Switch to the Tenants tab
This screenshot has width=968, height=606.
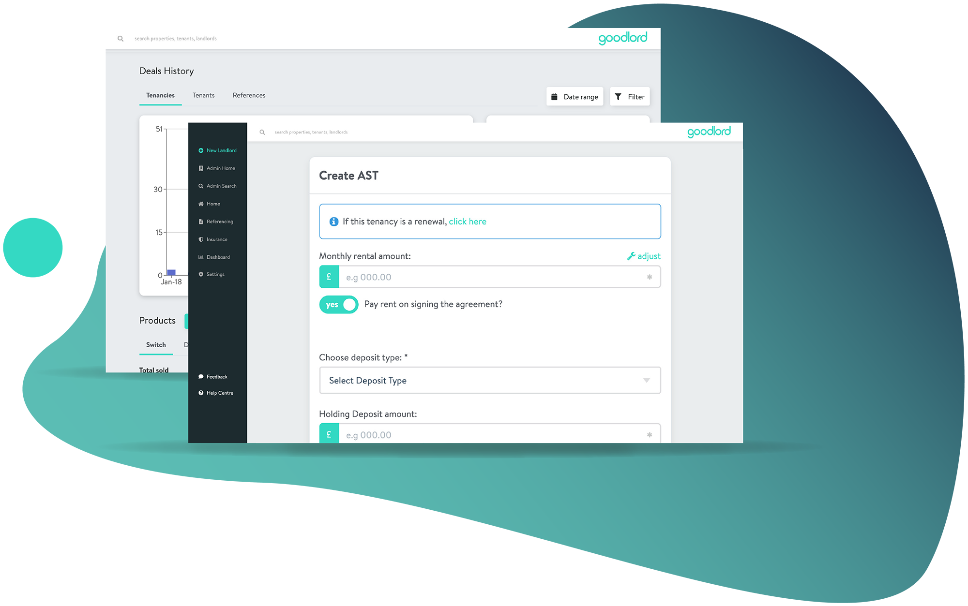pos(204,95)
